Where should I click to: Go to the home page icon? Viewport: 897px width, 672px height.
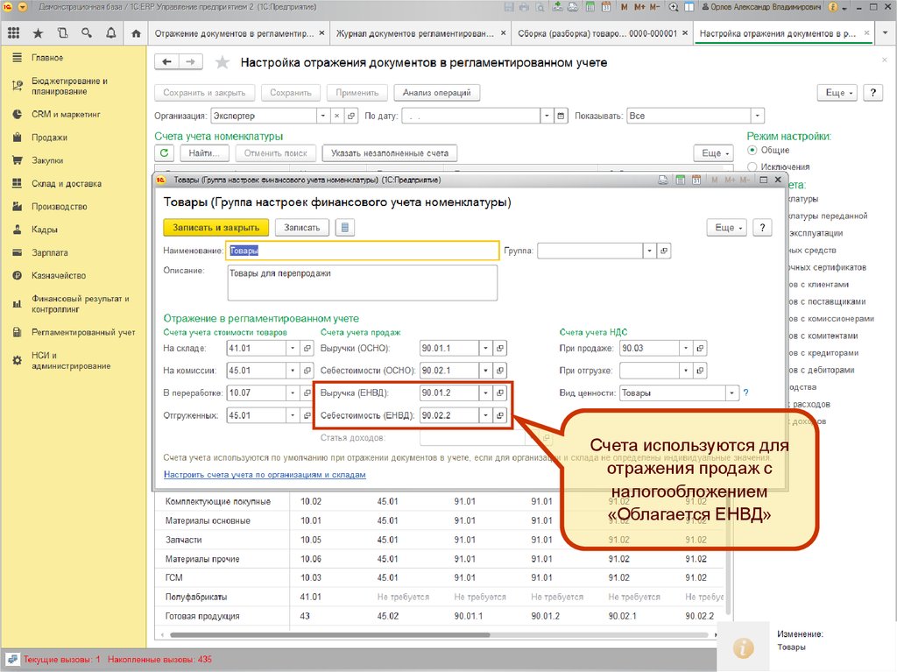tap(136, 34)
